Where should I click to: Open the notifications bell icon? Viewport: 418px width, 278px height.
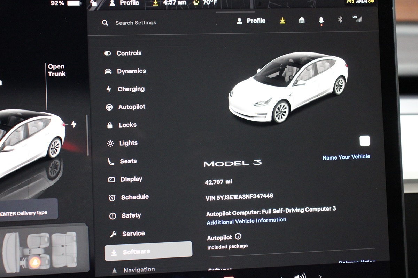(x=321, y=21)
